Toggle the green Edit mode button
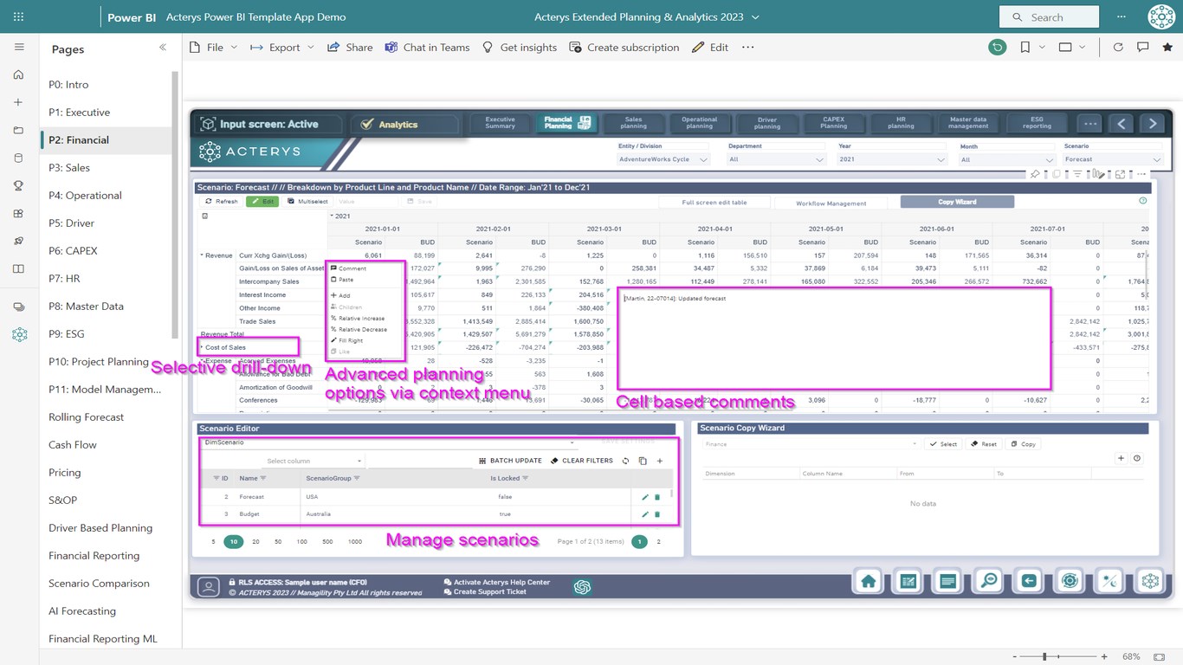 pos(262,202)
